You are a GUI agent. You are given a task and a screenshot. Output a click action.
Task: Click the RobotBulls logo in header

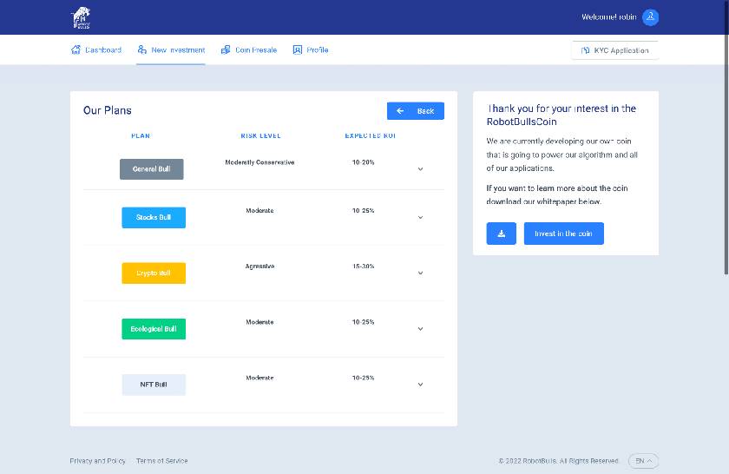pos(80,16)
